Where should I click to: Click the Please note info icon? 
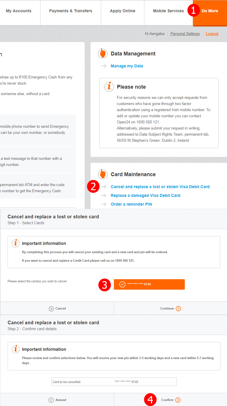(109, 87)
